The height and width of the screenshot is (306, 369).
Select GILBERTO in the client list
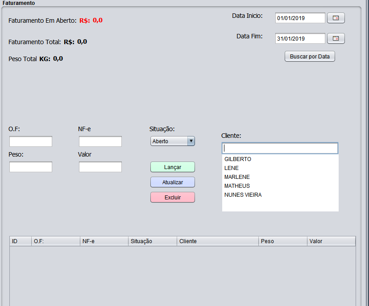click(x=280, y=159)
